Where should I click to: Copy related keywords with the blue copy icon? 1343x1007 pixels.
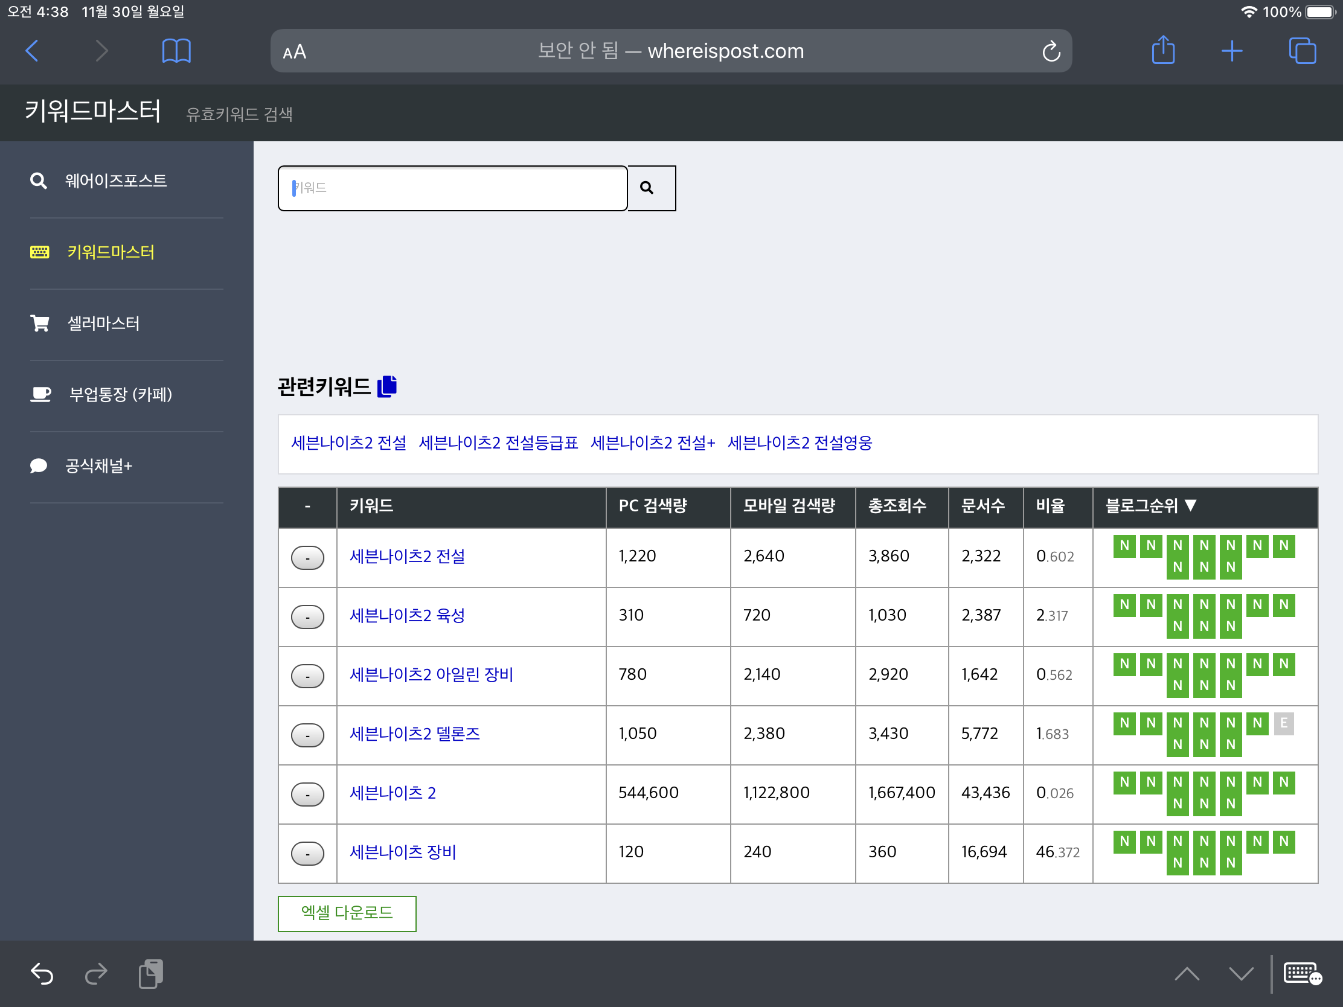[386, 386]
